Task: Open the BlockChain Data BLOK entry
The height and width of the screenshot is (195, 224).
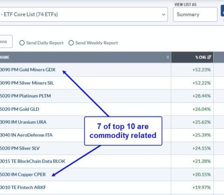Action: (x=33, y=161)
